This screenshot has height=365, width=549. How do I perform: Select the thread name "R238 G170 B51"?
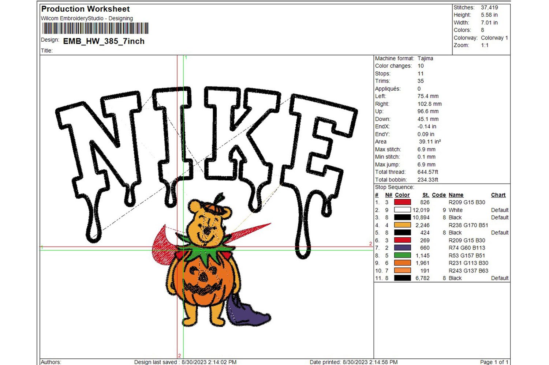(468, 225)
